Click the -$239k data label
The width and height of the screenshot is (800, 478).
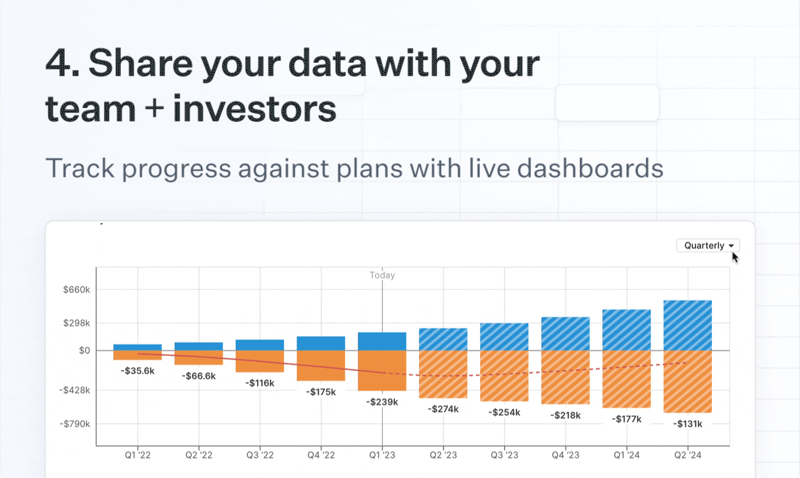coord(382,401)
